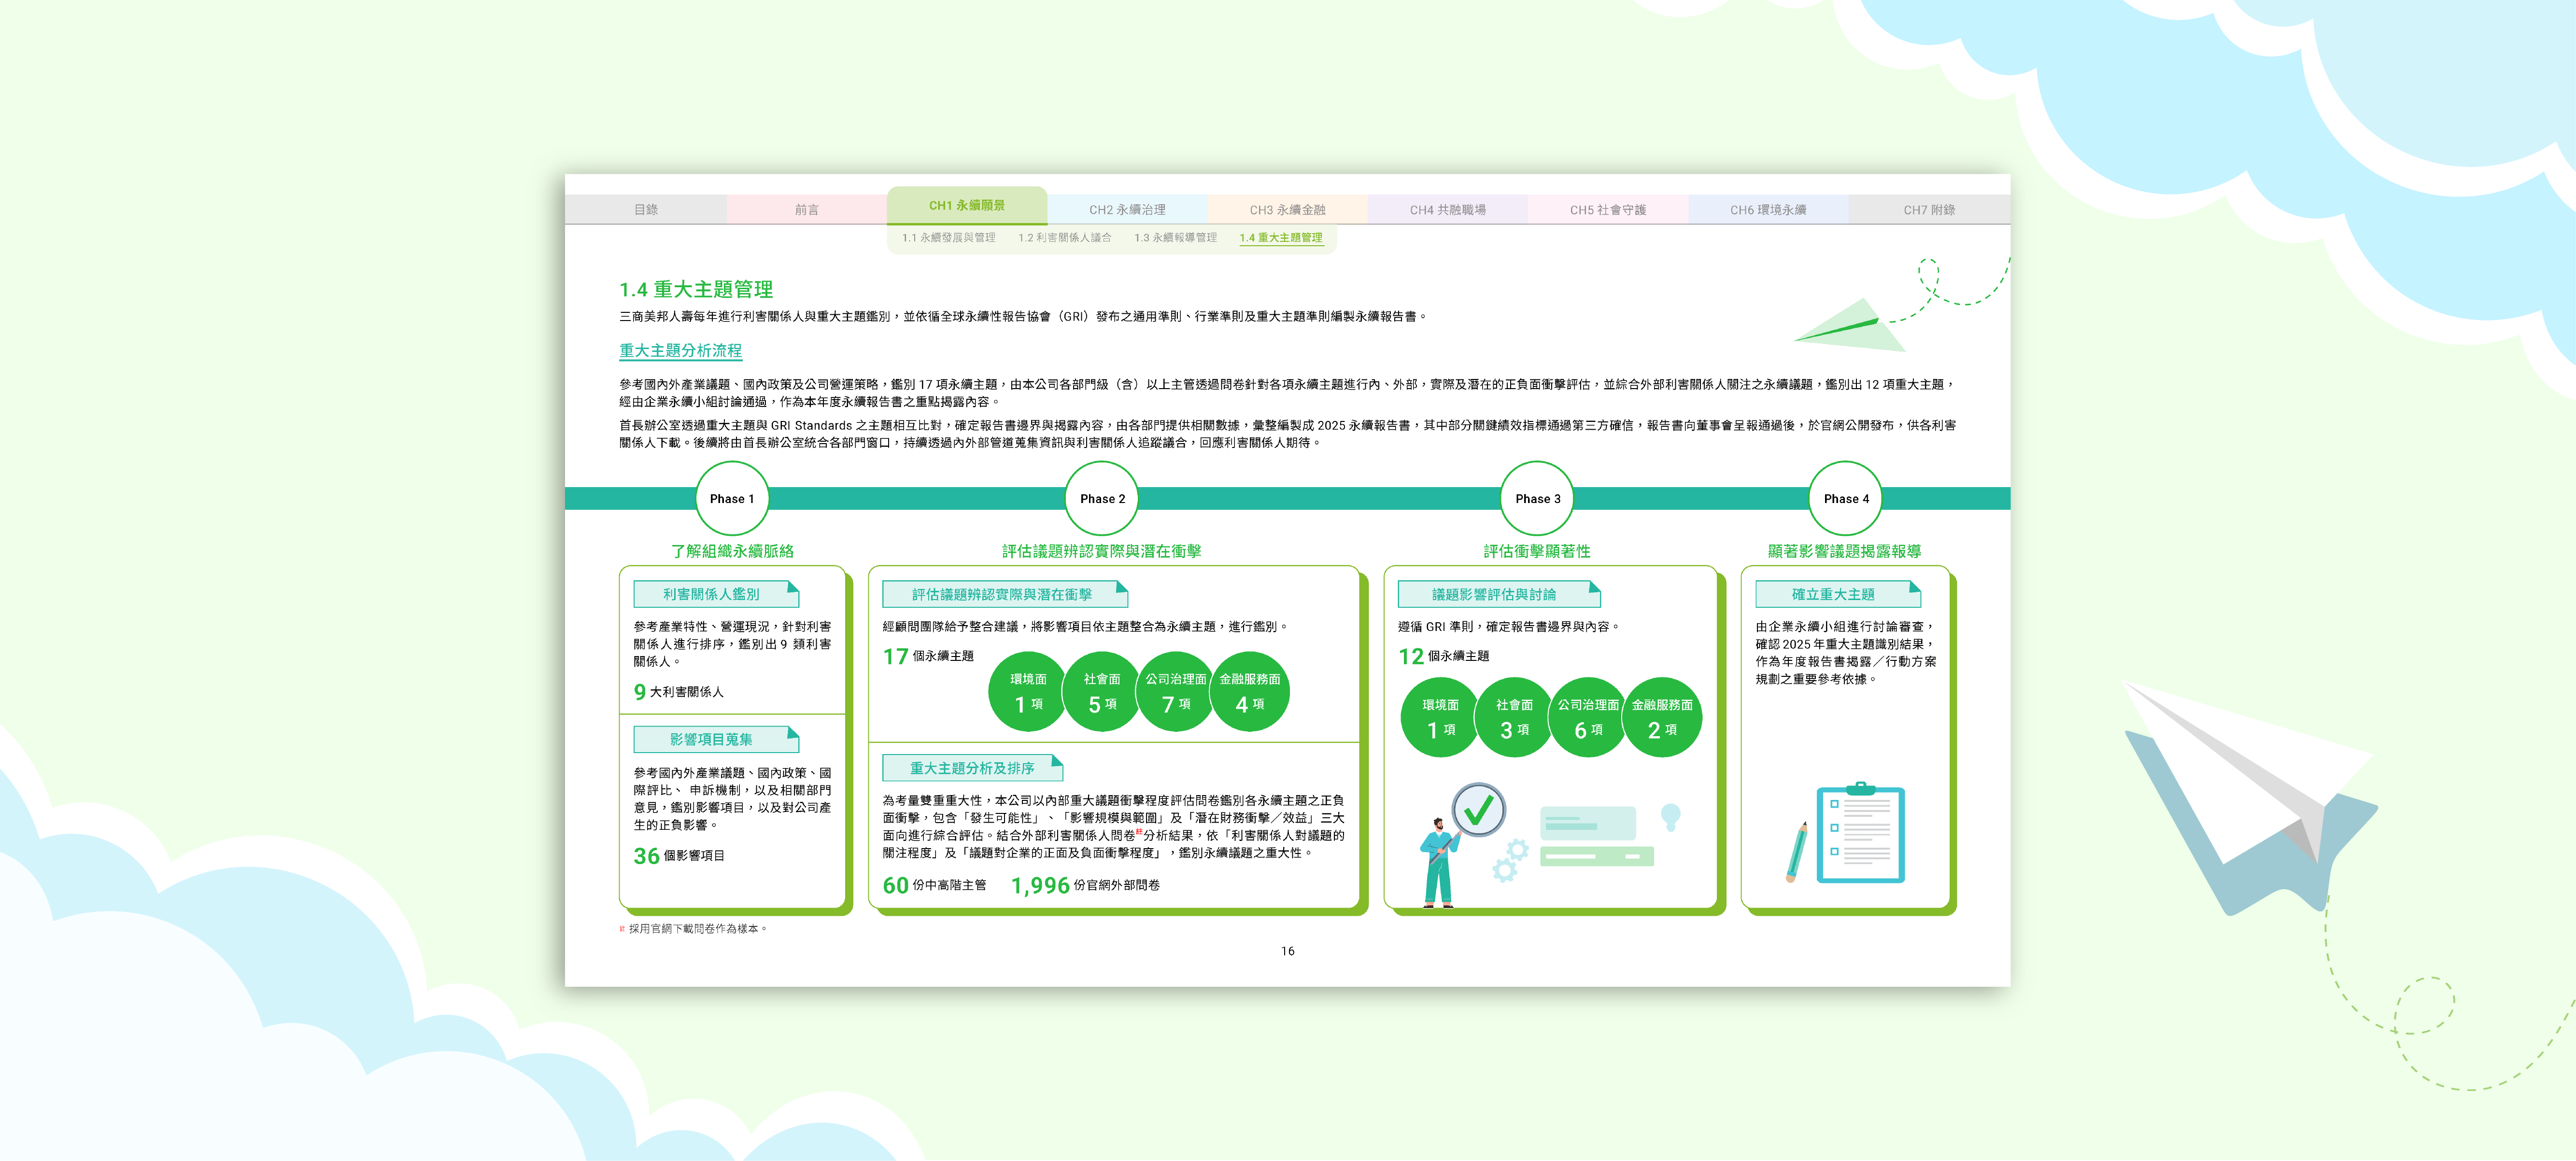Click the clipboard checklist illustration

pos(1860,833)
